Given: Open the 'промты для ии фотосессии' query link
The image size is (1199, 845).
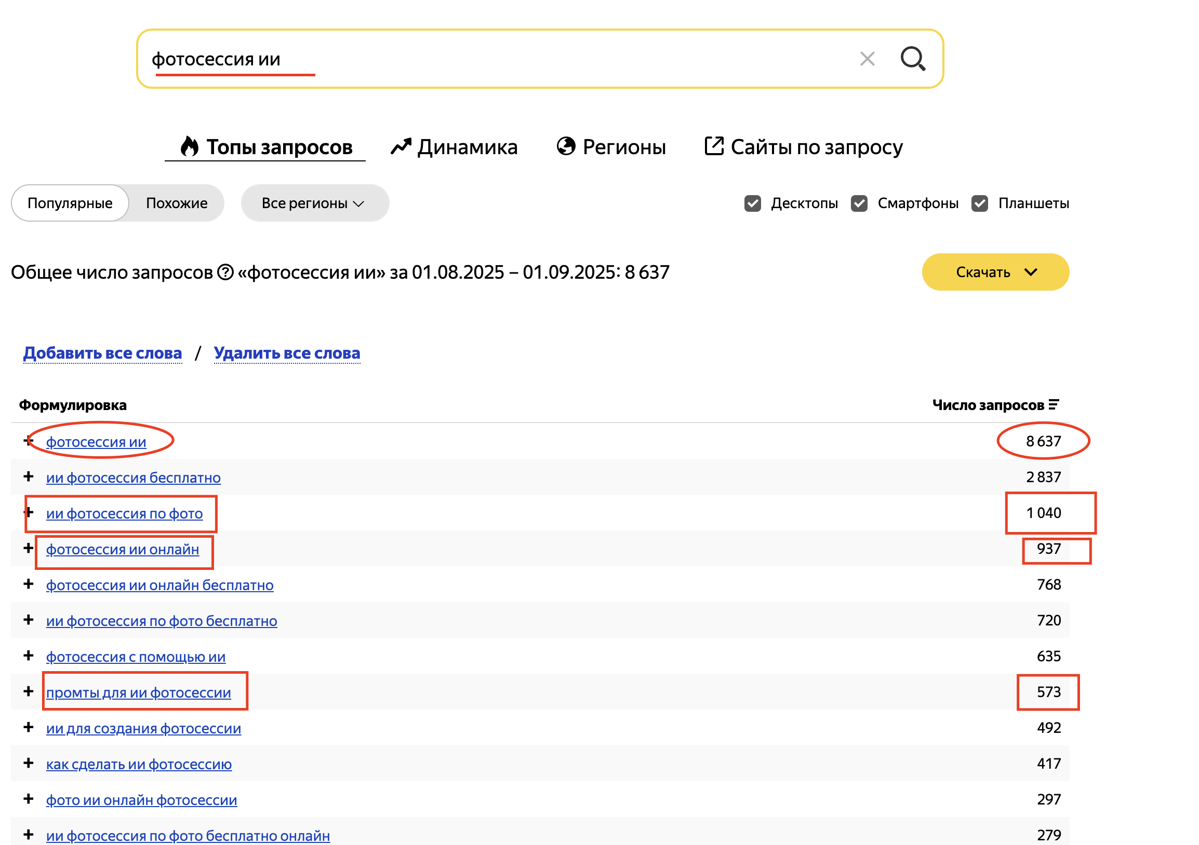Looking at the screenshot, I should (x=138, y=693).
